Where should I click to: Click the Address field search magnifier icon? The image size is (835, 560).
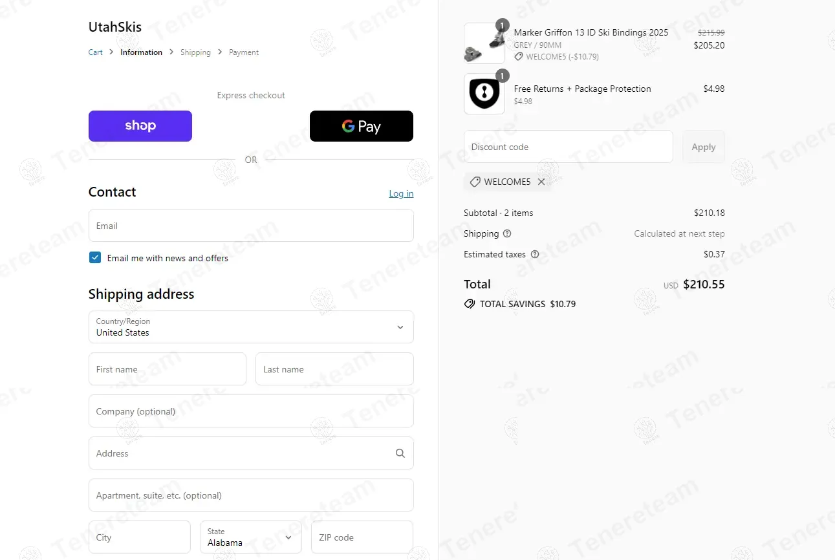pyautogui.click(x=400, y=453)
